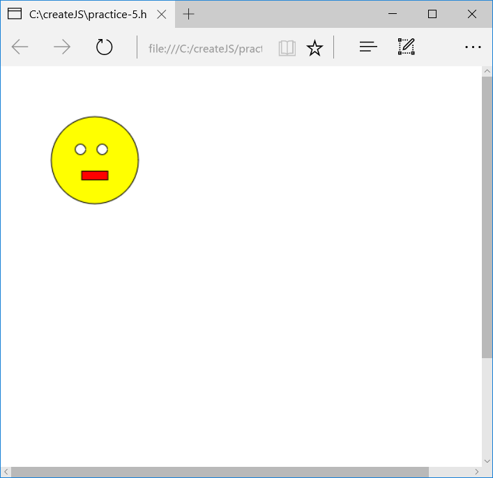Open a new tab with plus button

pyautogui.click(x=188, y=14)
